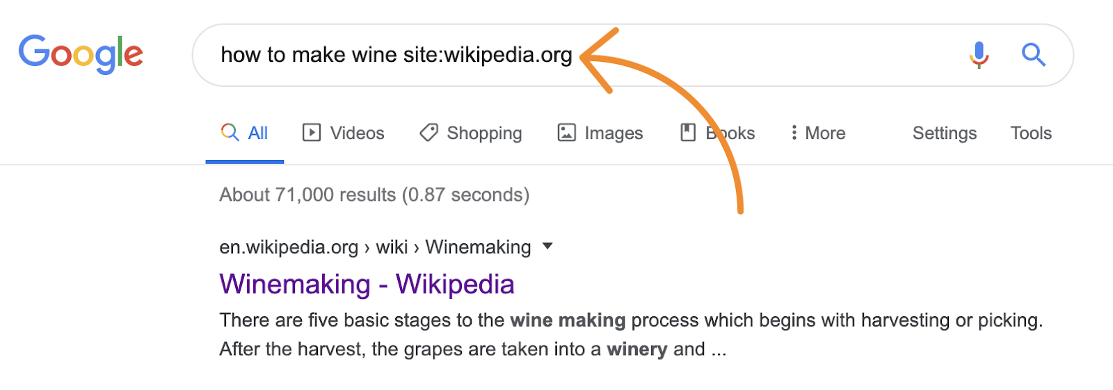Select the All results tab
This screenshot has height=390, width=1113.
click(245, 133)
